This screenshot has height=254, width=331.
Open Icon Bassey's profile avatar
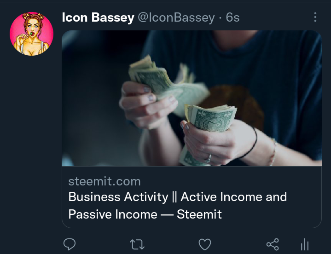click(x=31, y=34)
